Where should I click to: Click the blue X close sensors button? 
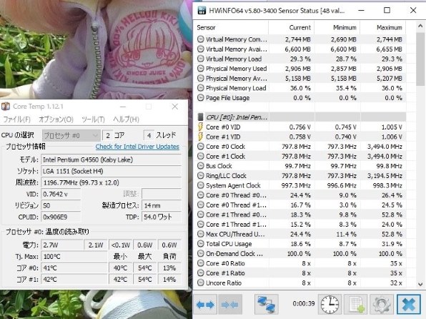(x=409, y=304)
